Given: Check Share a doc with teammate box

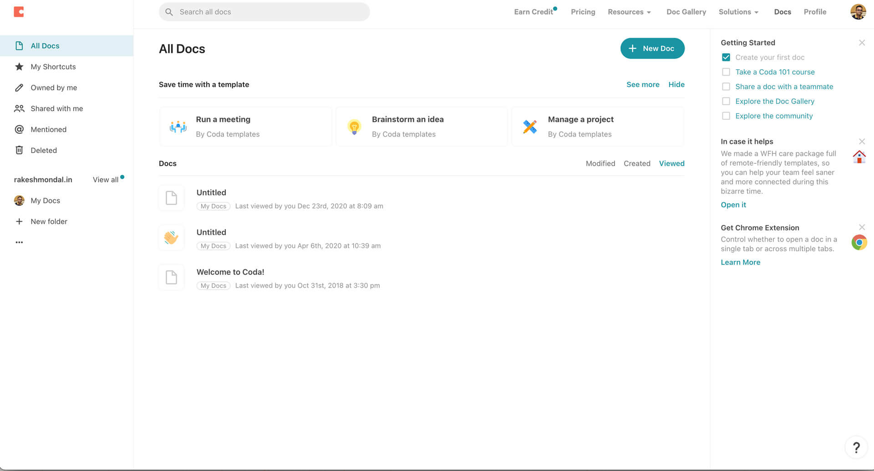Looking at the screenshot, I should point(726,86).
